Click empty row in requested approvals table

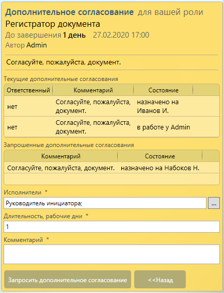pyautogui.click(x=111, y=179)
